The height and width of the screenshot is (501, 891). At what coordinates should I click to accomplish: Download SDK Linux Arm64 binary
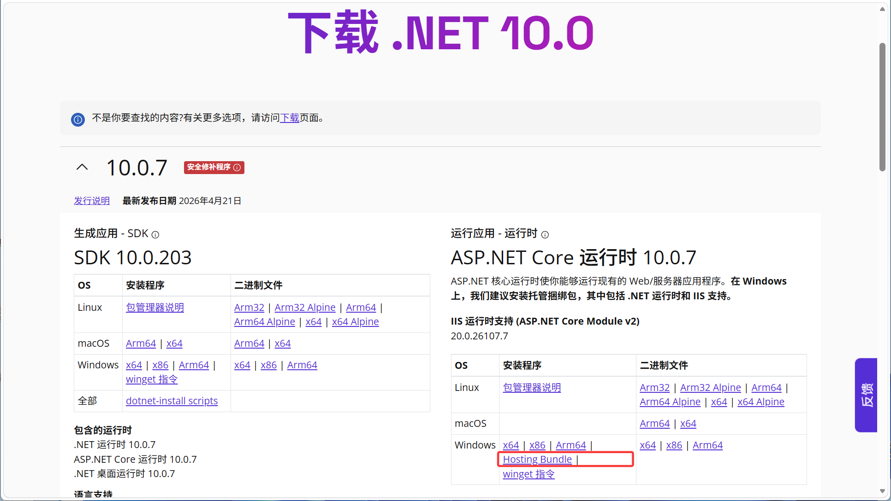[361, 307]
